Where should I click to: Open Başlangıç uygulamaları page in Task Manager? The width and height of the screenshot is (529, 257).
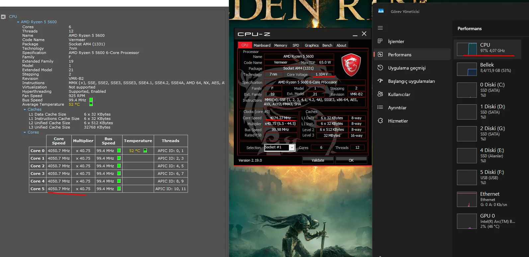tap(412, 81)
